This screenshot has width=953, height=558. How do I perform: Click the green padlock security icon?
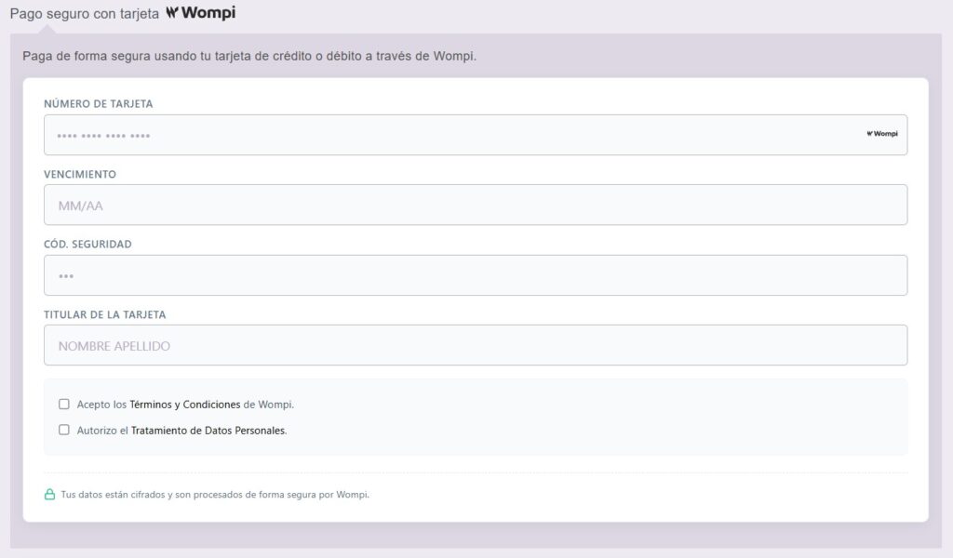[x=50, y=494]
